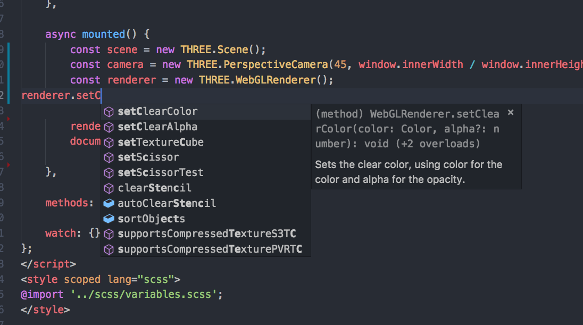This screenshot has width=583, height=325.
Task: Click the method icon beside setTextureCube
Action: (x=109, y=142)
